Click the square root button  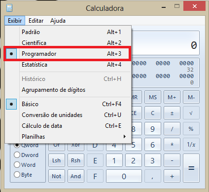191,113
